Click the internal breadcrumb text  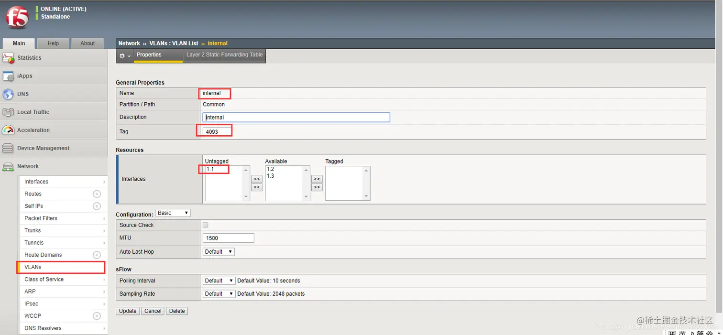click(218, 43)
